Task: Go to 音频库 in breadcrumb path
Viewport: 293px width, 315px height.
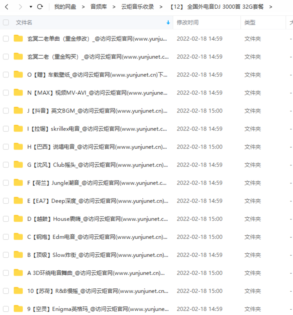Action: (x=99, y=7)
